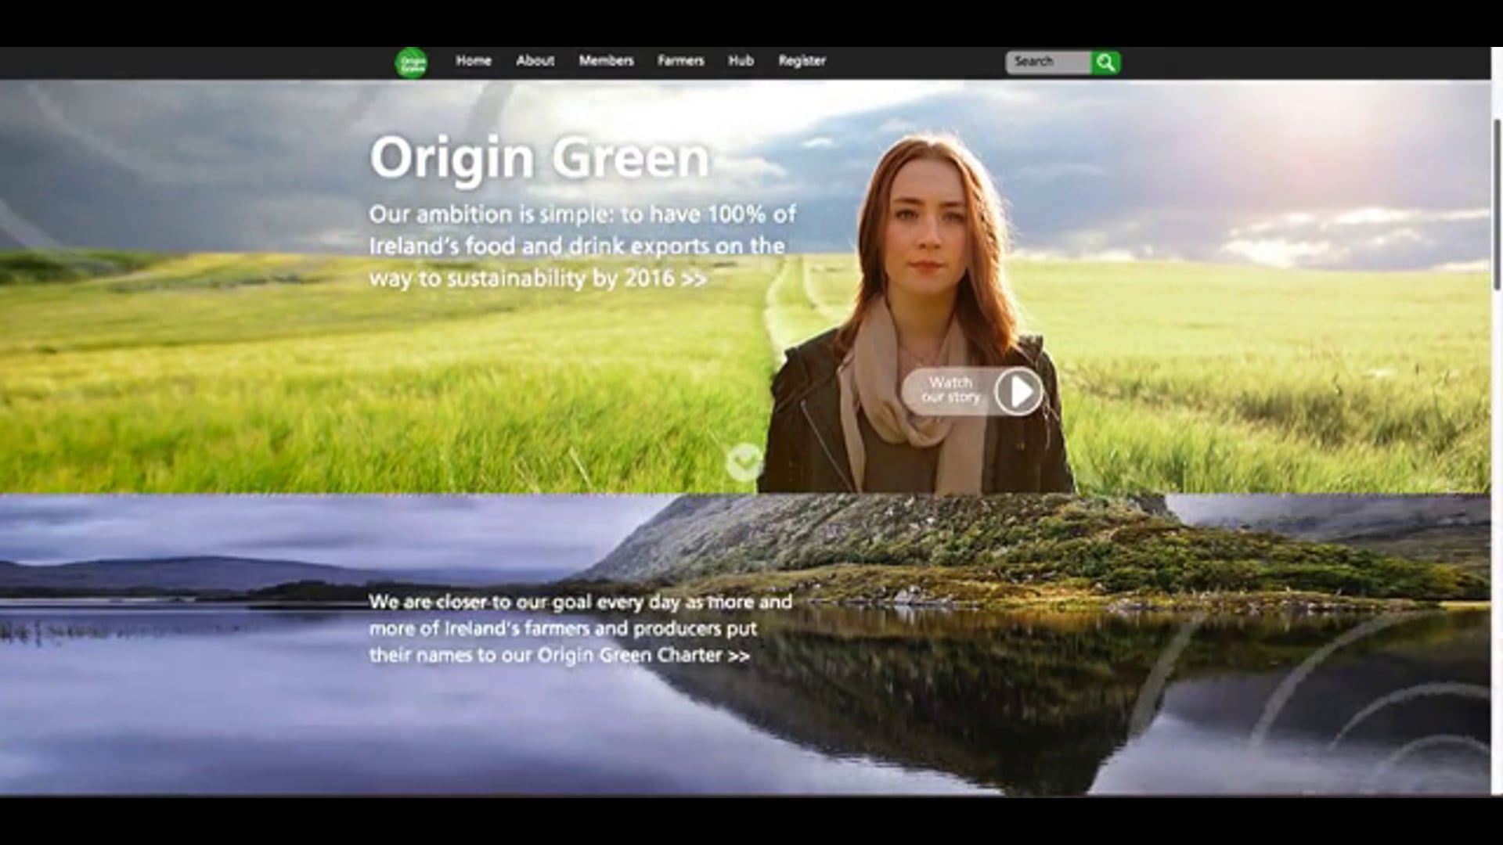1503x845 pixels.
Task: Click the Origin Green hero heading
Action: click(x=540, y=160)
